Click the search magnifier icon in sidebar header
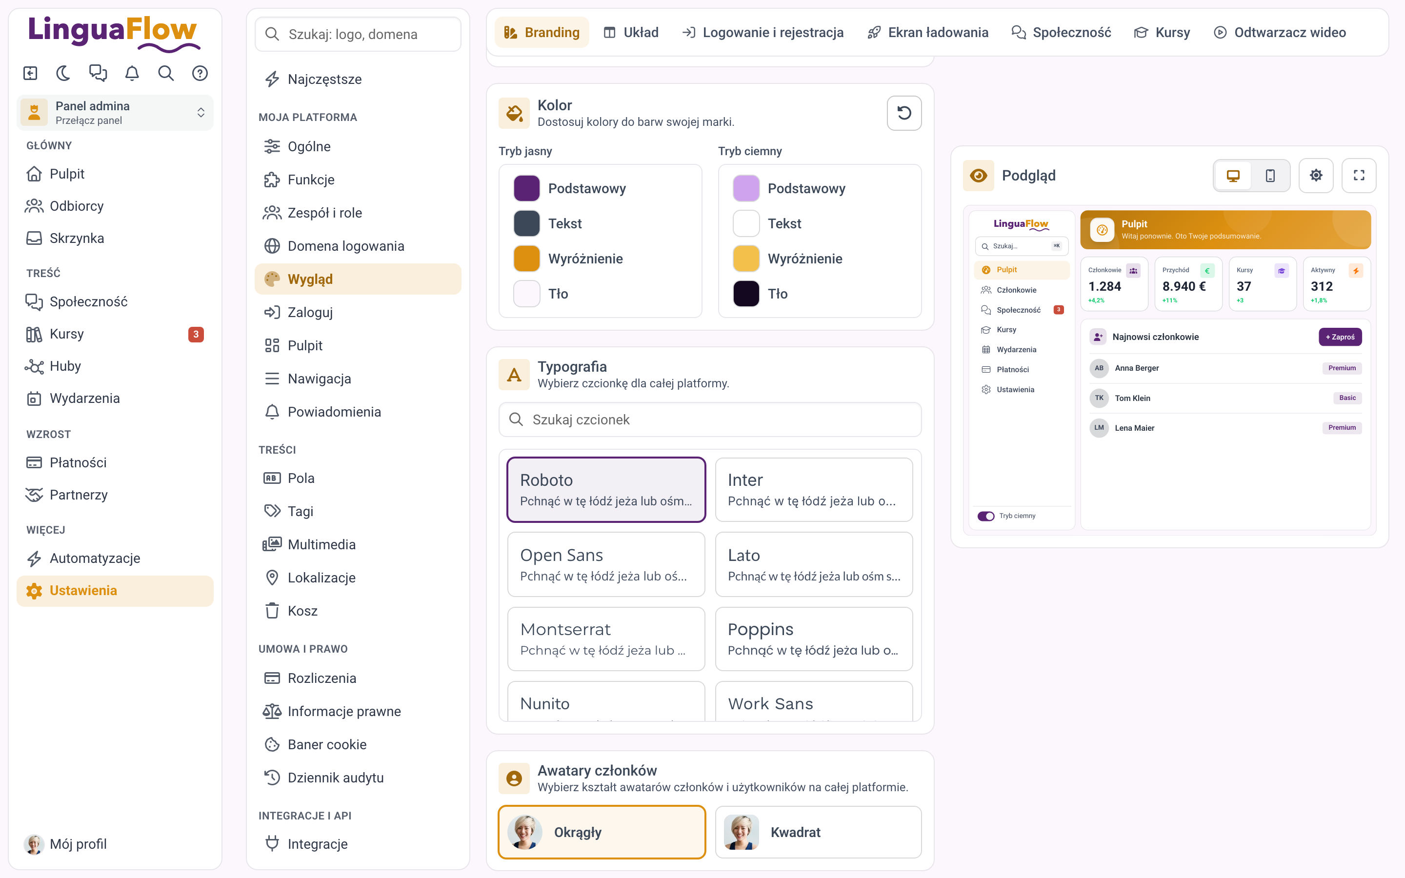Image resolution: width=1405 pixels, height=878 pixels. coord(166,73)
